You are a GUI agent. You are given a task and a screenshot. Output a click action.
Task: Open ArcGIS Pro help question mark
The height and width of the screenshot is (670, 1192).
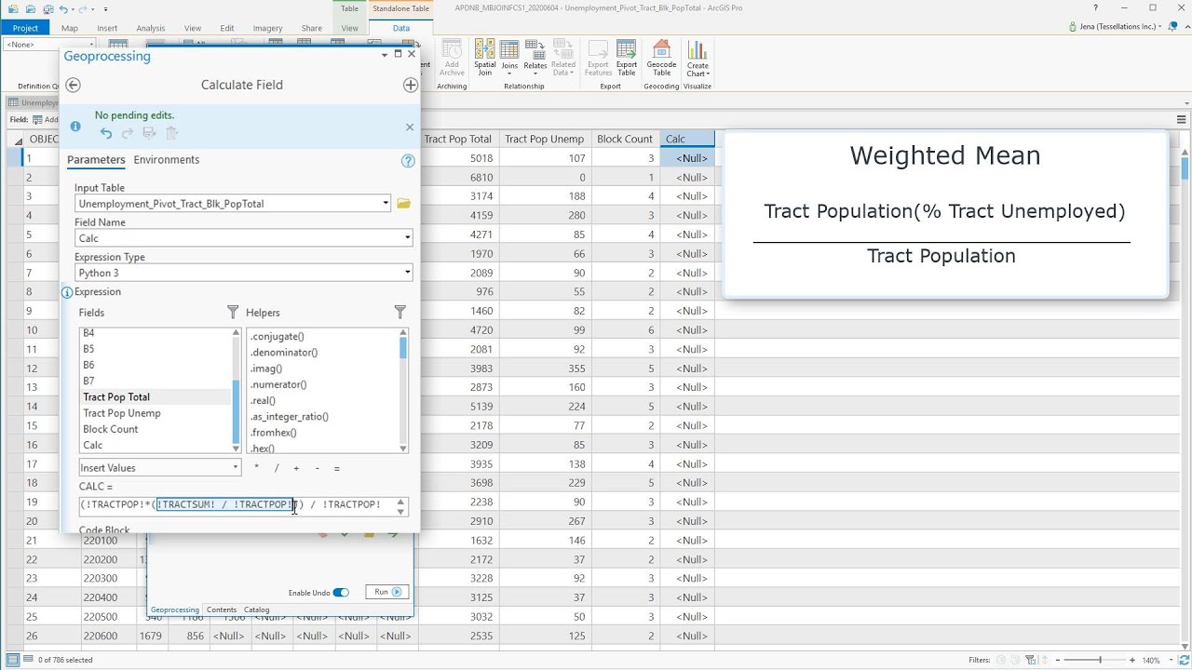coord(1095,8)
